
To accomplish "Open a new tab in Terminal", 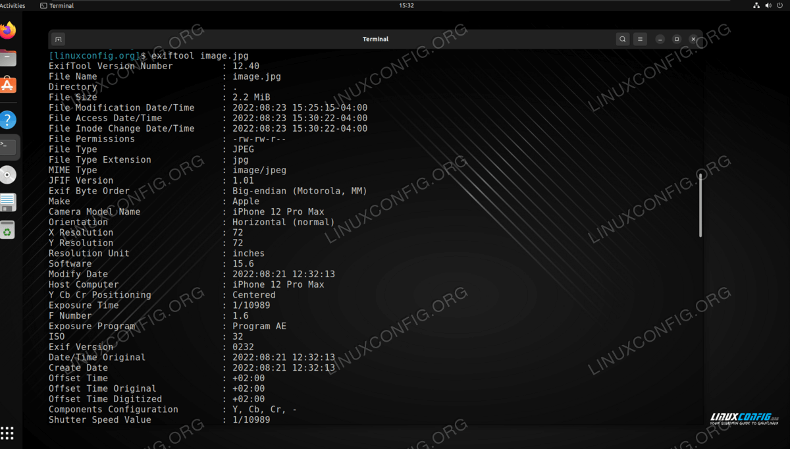I will point(58,40).
